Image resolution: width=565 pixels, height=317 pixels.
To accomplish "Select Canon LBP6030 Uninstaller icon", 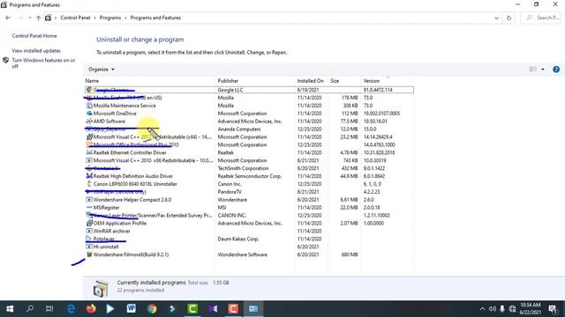I will 89,184.
